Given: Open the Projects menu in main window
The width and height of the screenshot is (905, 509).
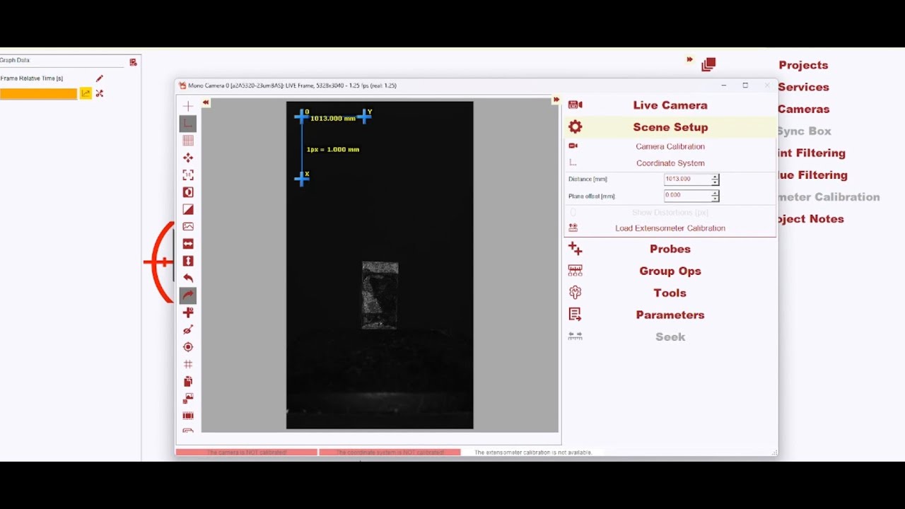Looking at the screenshot, I should [803, 65].
